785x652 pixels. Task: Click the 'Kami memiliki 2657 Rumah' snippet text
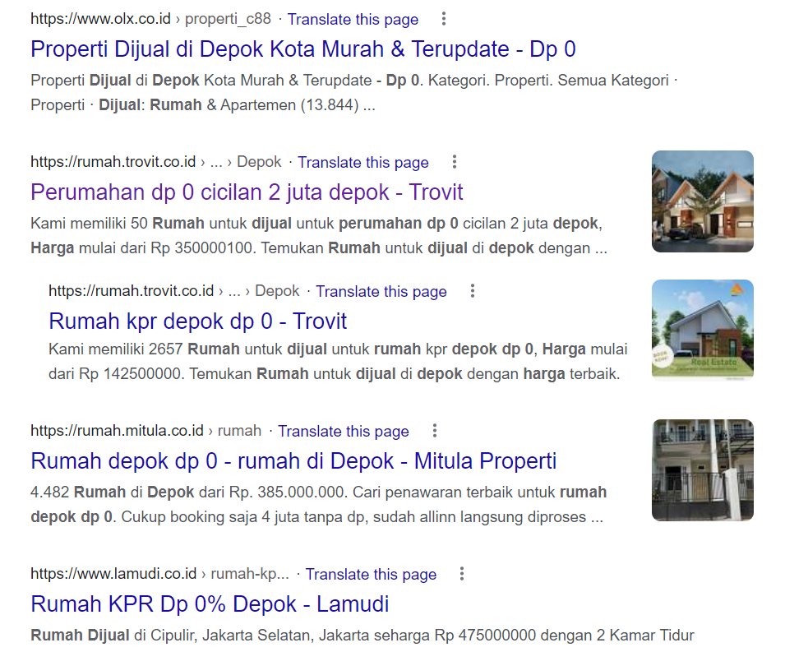coord(144,349)
